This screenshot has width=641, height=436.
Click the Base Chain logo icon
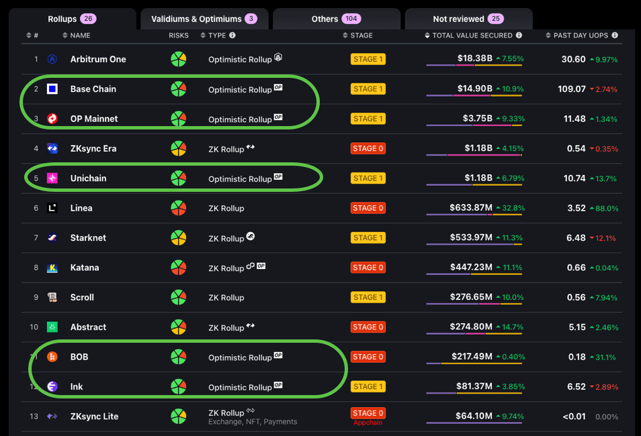(x=52, y=89)
